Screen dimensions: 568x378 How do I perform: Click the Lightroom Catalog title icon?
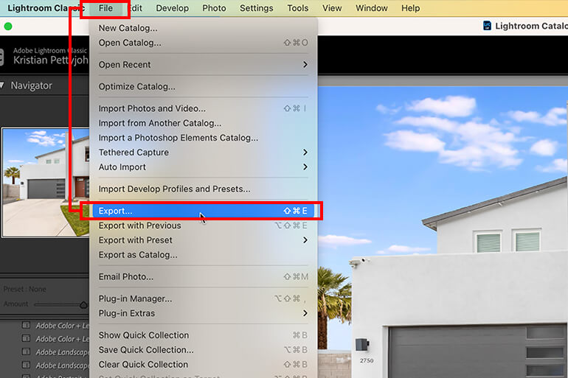tap(487, 26)
